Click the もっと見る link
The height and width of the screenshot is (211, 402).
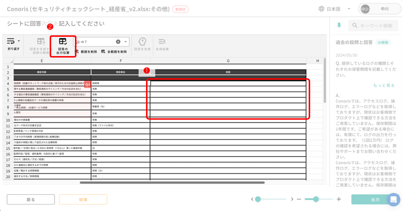[384, 86]
